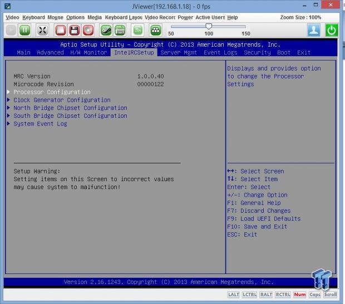Move the zoom slider thumb at 100

pyautogui.click(x=208, y=26)
